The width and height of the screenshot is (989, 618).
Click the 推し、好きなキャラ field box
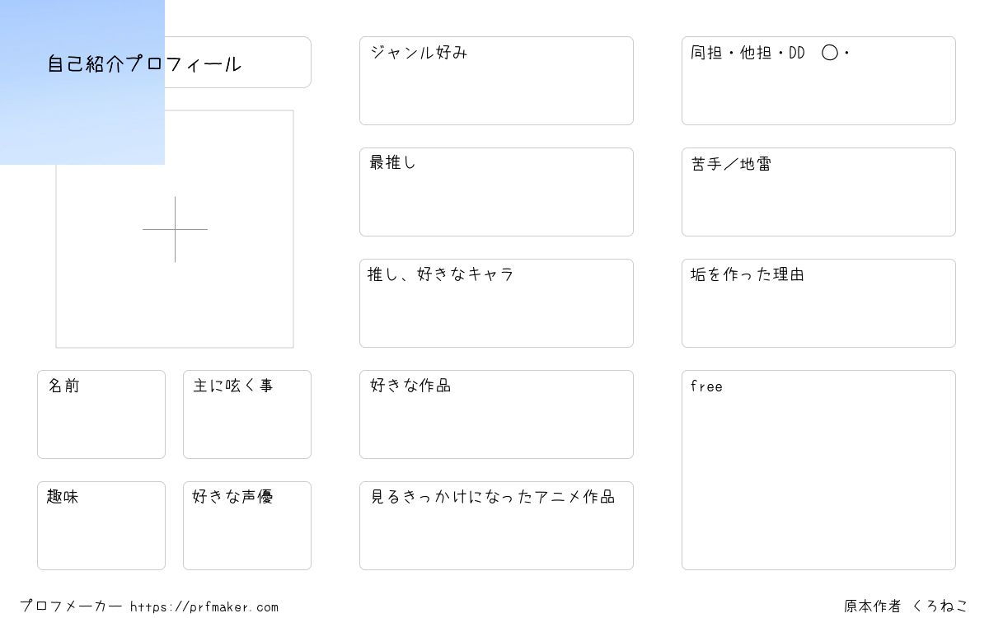pos(496,303)
